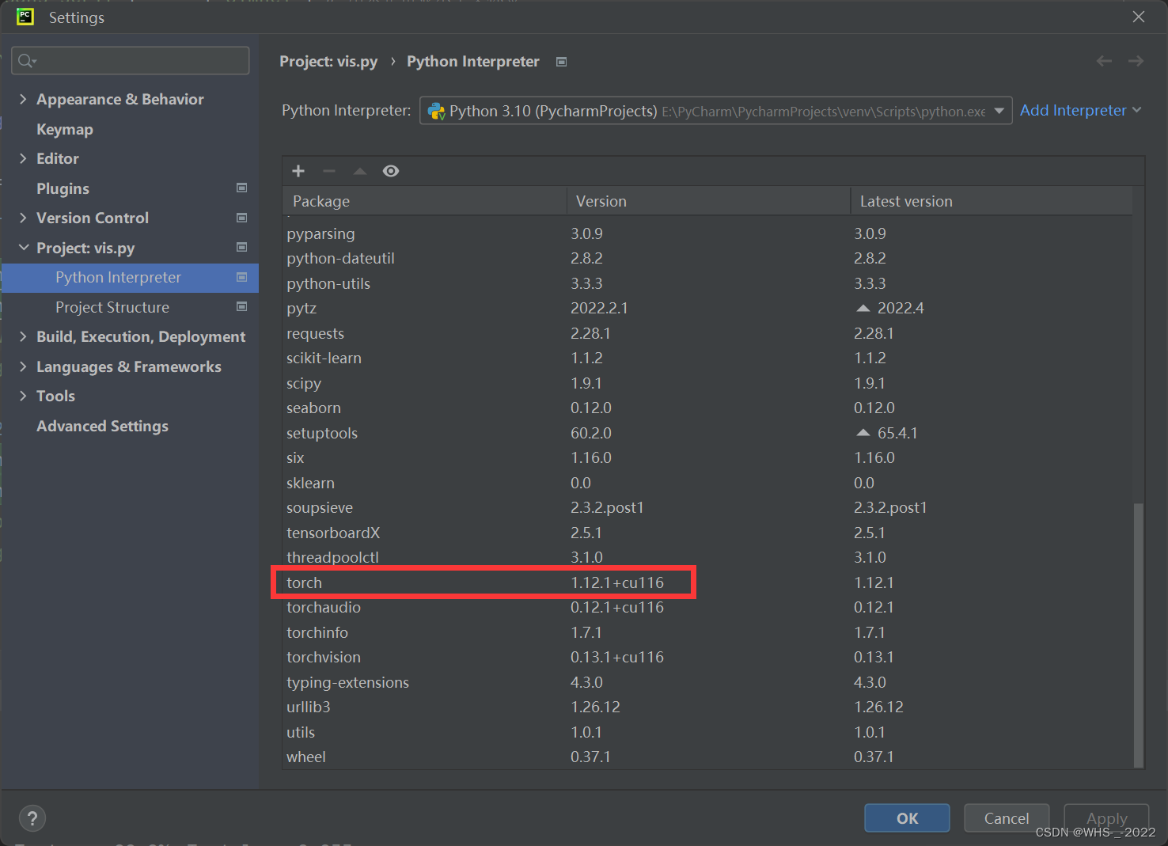1168x846 pixels.
Task: Expand the Editor settings section
Action: pyautogui.click(x=23, y=158)
